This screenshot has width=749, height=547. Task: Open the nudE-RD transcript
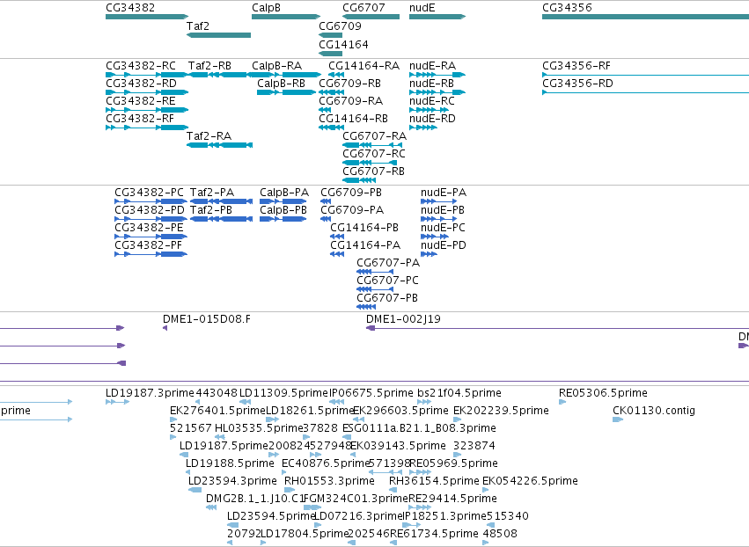pos(422,128)
